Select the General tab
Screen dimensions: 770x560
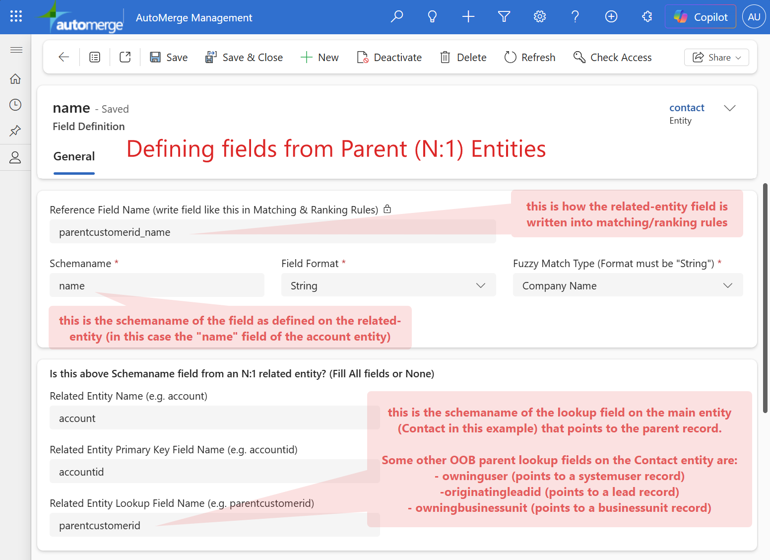(x=74, y=157)
